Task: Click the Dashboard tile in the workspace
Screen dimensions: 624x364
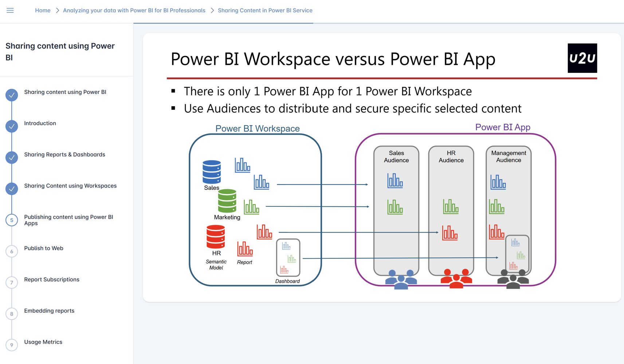Action: [x=288, y=257]
